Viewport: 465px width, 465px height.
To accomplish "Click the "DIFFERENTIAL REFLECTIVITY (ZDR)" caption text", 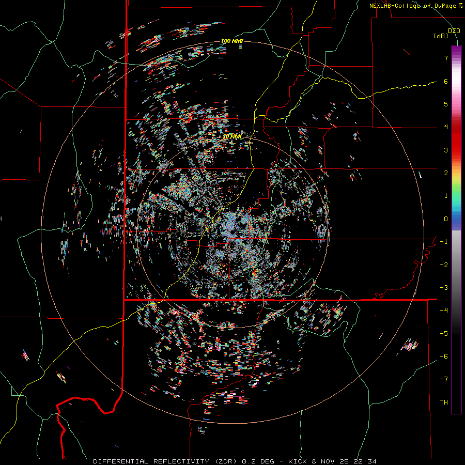I will click(165, 461).
